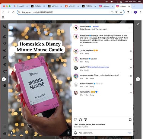Open the bottom sidebar apps icon

5,133
